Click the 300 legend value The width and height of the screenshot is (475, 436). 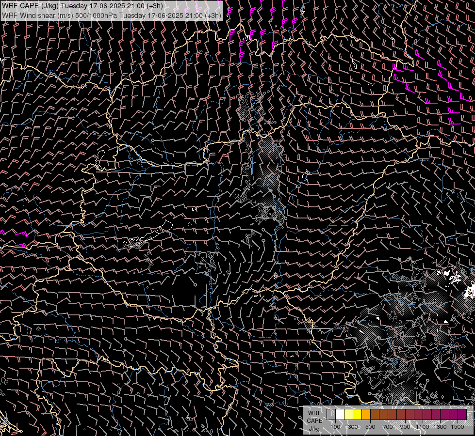tap(353, 427)
